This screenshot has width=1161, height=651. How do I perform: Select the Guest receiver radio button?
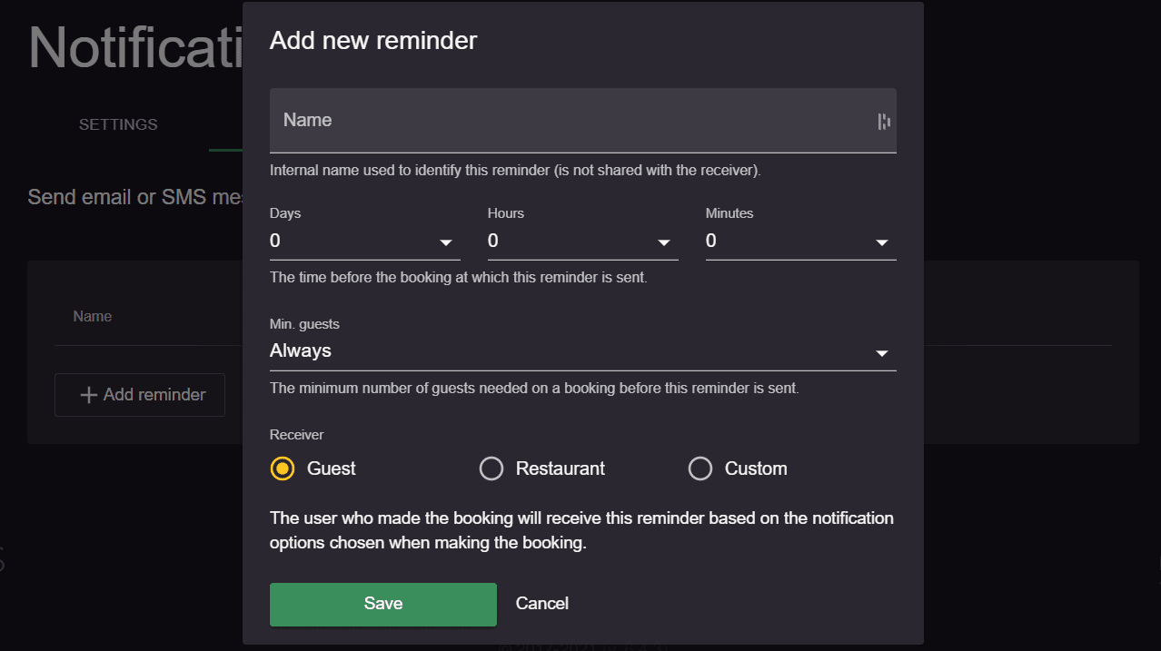coord(283,469)
